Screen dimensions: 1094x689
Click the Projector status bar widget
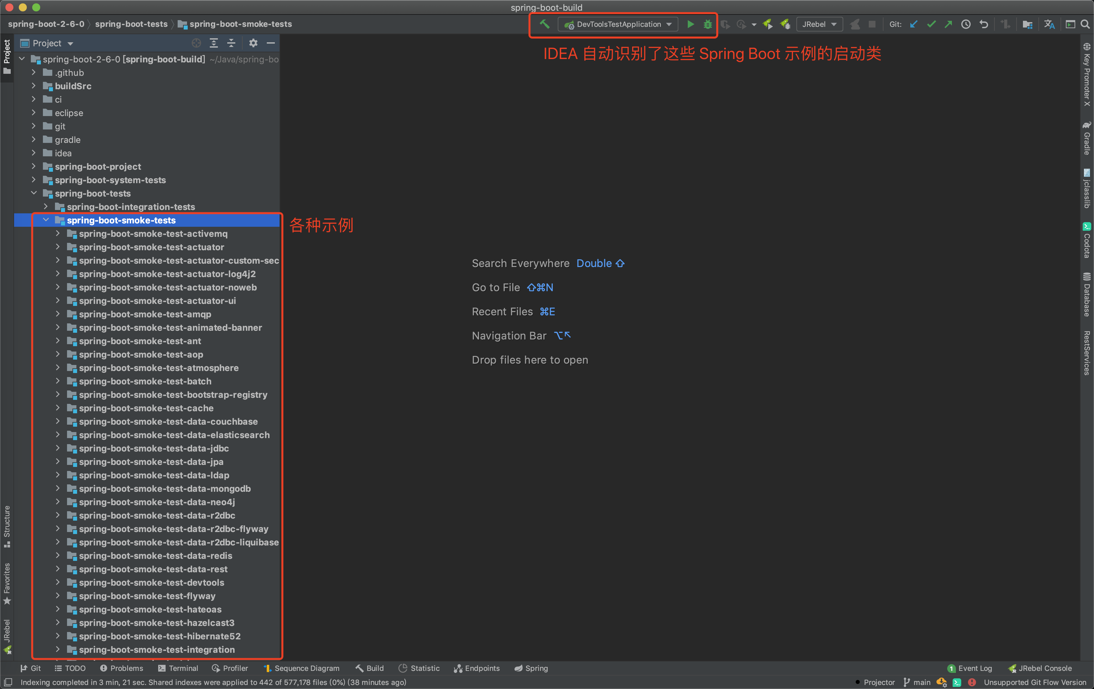tap(874, 682)
